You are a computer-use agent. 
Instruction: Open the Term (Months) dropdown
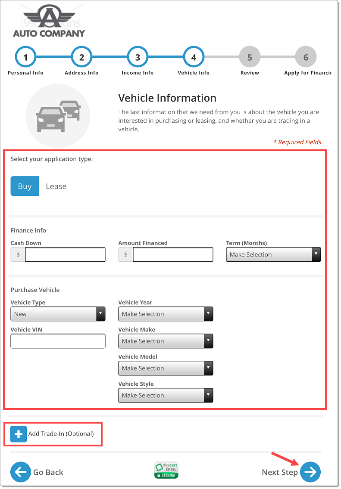tap(273, 255)
